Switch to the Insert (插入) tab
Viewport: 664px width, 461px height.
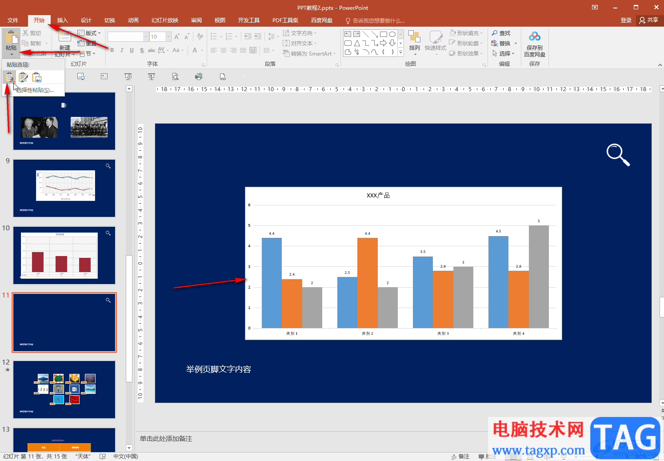[x=63, y=20]
